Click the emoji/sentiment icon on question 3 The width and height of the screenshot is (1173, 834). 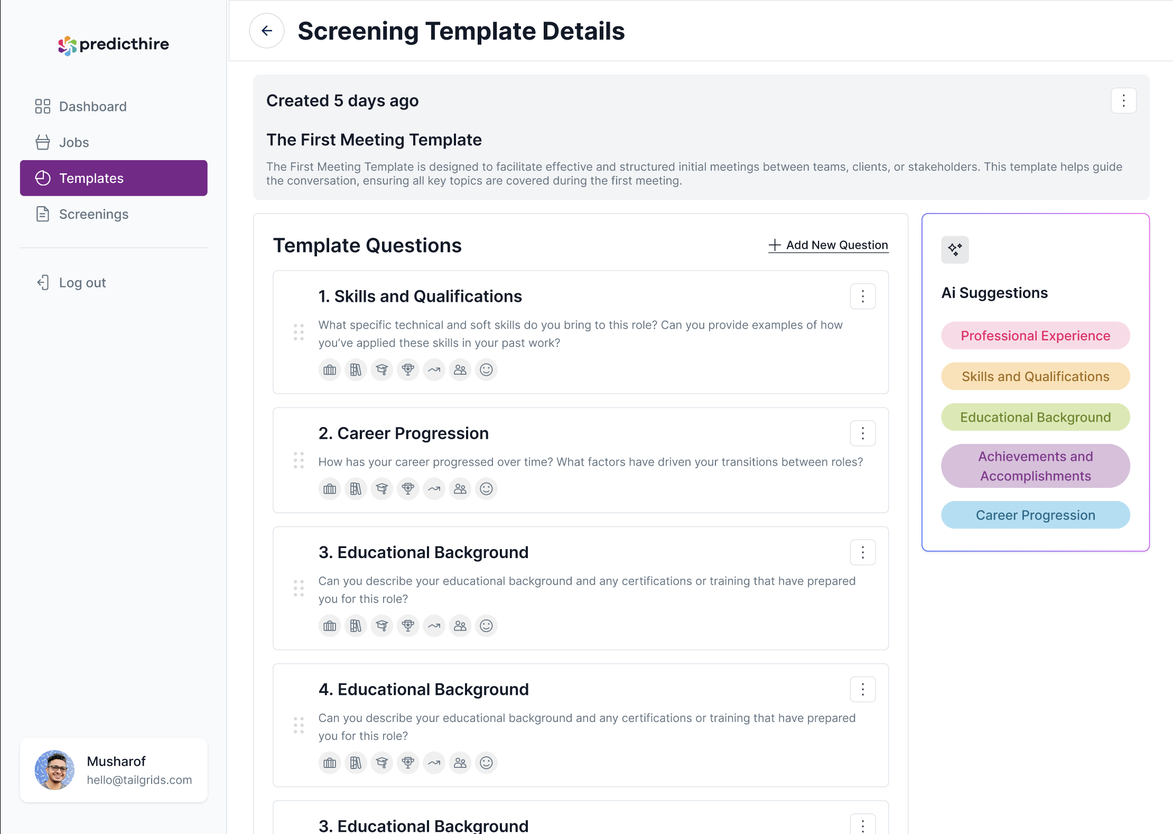tap(486, 625)
